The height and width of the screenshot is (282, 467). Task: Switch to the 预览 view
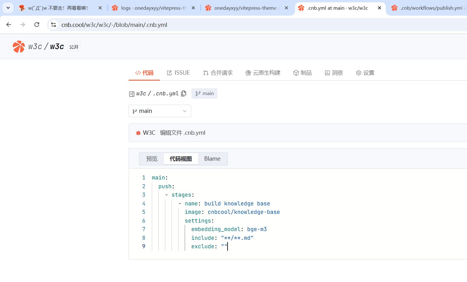click(x=152, y=159)
